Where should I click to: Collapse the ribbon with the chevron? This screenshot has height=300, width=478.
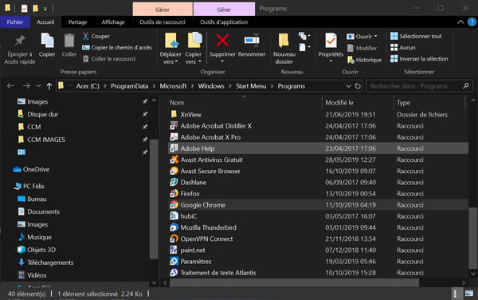click(x=460, y=22)
